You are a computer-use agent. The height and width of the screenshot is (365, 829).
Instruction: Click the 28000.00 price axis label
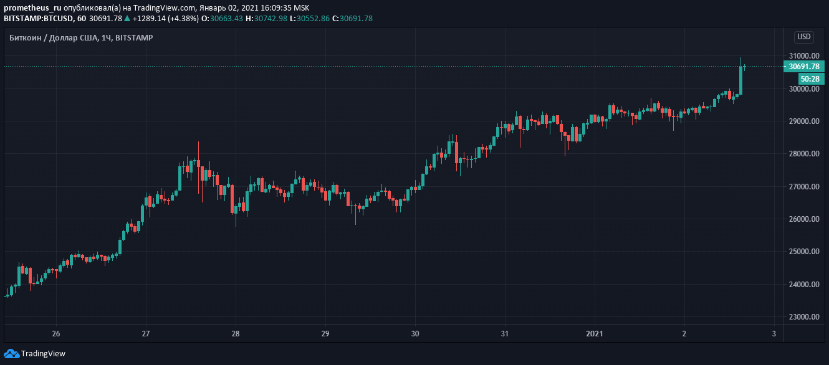pyautogui.click(x=804, y=154)
